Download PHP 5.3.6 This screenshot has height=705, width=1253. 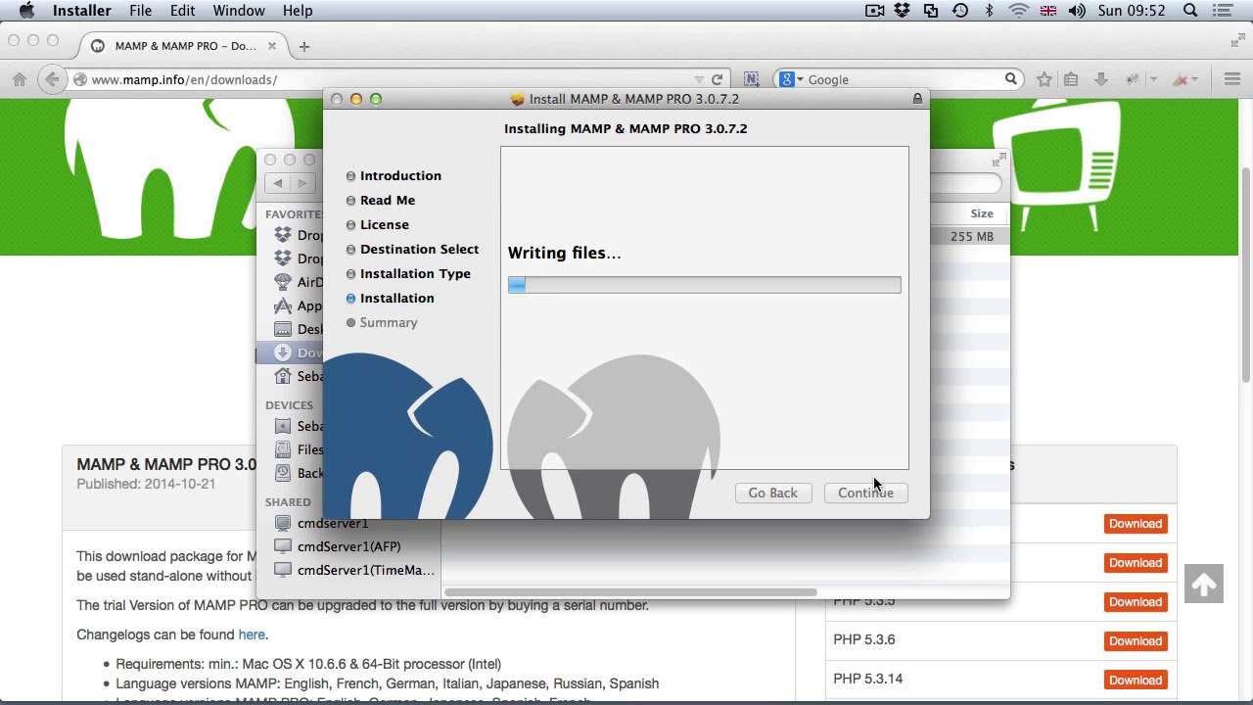tap(1136, 641)
